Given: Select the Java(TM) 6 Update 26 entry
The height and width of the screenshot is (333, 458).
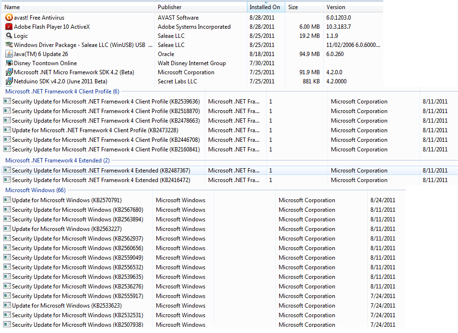Looking at the screenshot, I should point(41,54).
